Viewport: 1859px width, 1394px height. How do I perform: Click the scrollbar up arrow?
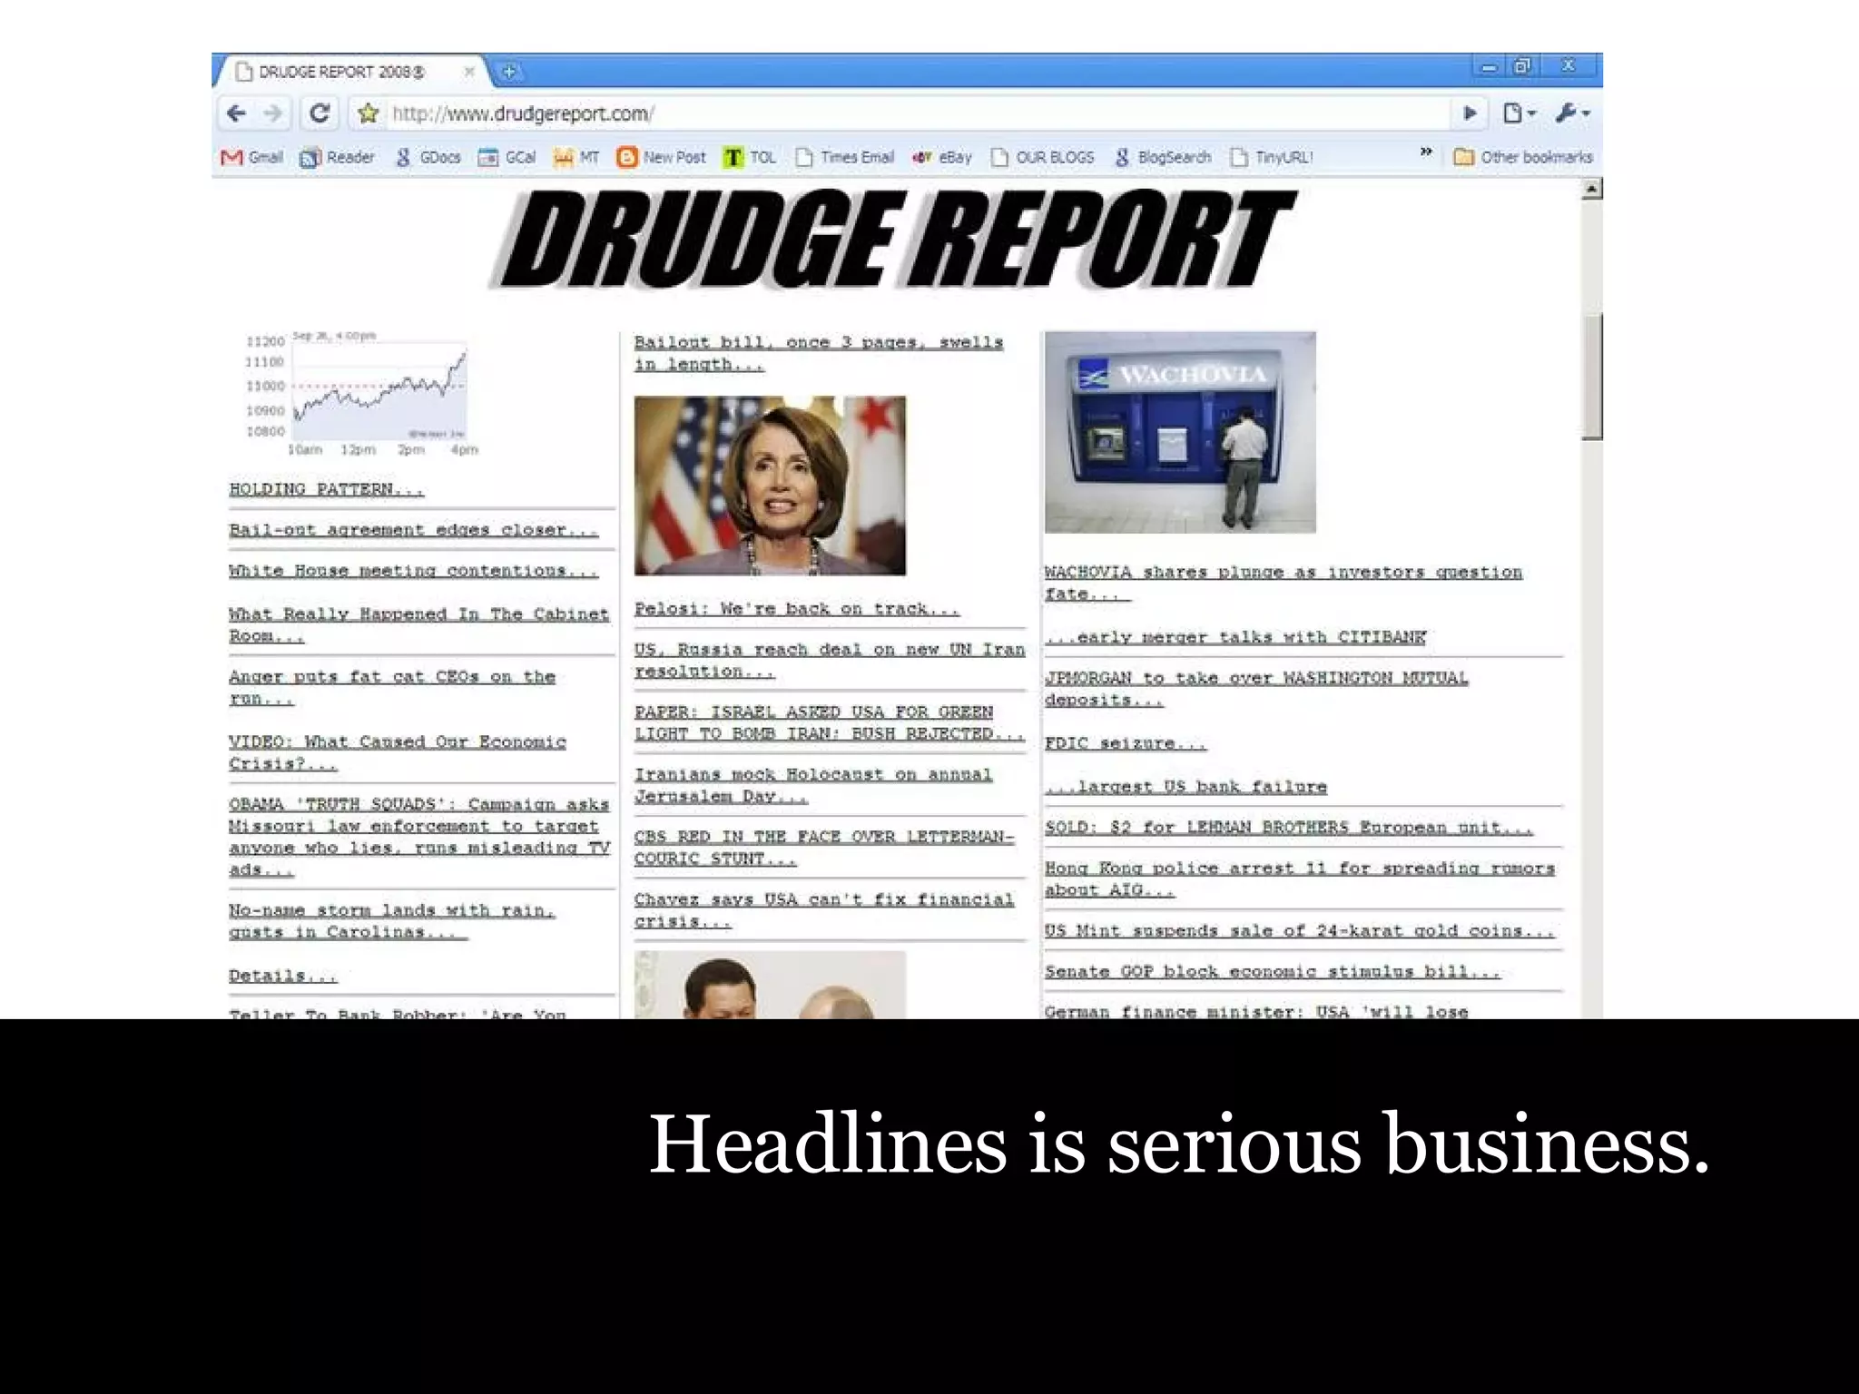tap(1592, 189)
